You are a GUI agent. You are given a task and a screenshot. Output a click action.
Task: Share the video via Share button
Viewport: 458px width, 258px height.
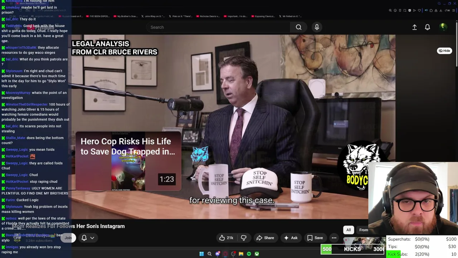pos(265,238)
